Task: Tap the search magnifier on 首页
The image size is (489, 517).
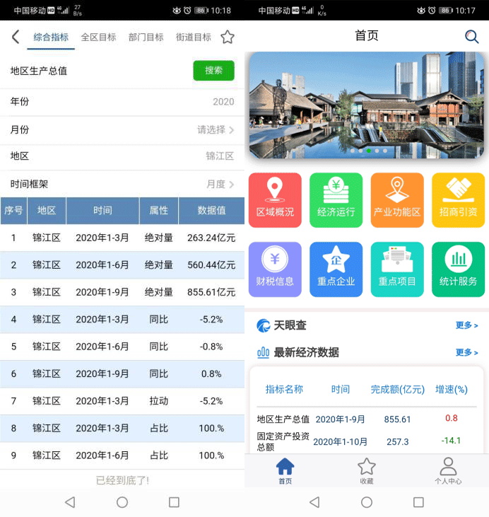Action: [471, 37]
